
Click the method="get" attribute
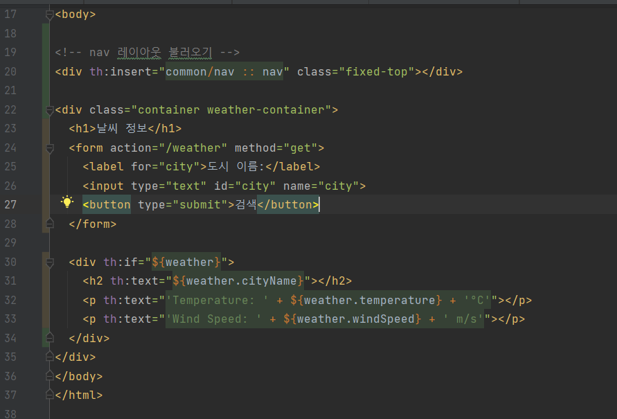[x=276, y=148]
